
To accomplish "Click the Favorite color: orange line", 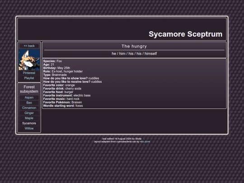I will pos(59,85).
